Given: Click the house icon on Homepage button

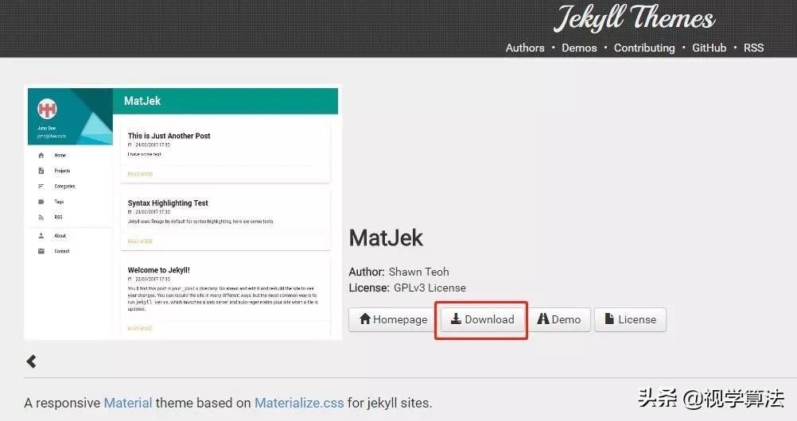Looking at the screenshot, I should [365, 319].
